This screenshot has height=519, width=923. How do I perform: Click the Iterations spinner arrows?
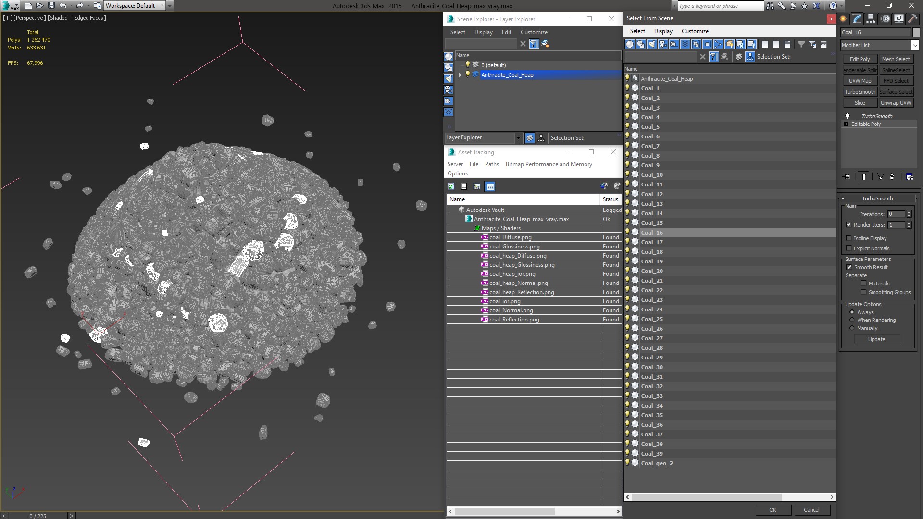click(909, 214)
